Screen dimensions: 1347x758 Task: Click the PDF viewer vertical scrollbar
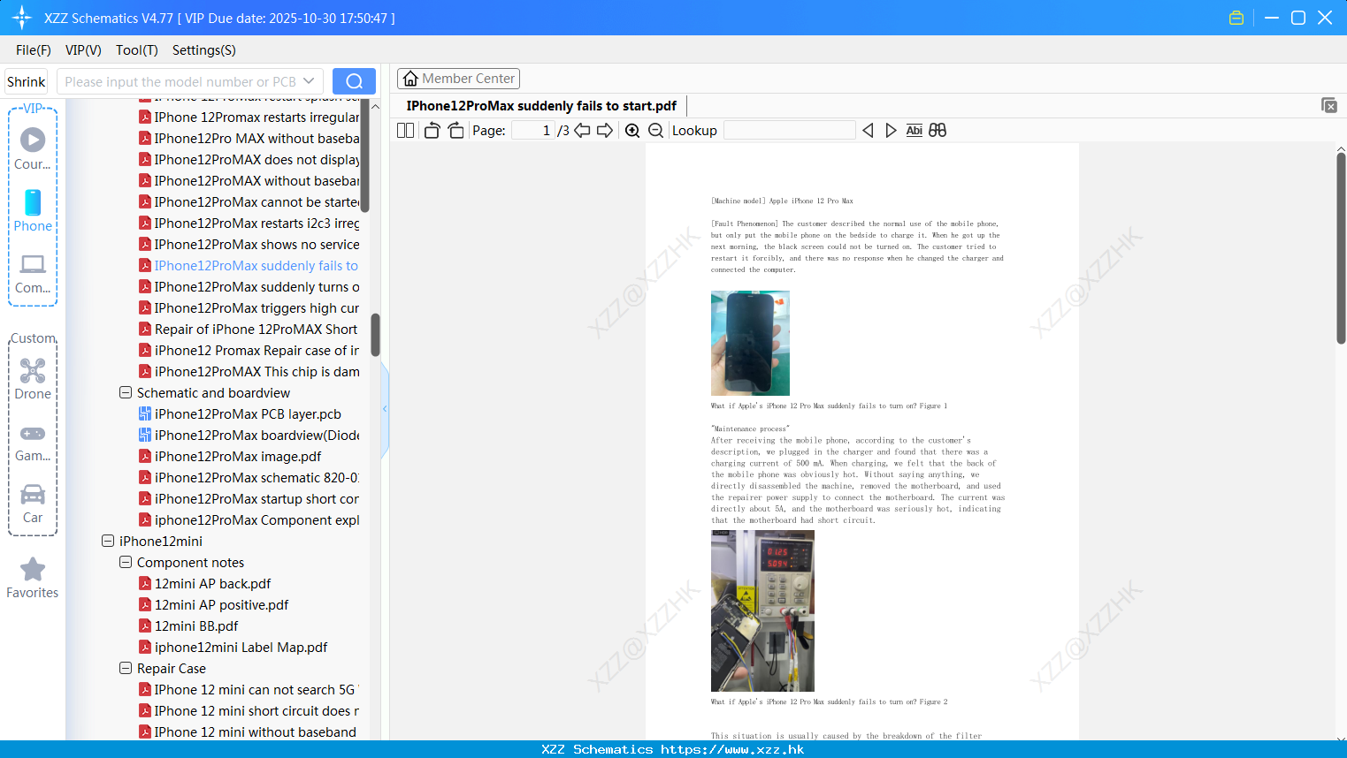pyautogui.click(x=1341, y=247)
